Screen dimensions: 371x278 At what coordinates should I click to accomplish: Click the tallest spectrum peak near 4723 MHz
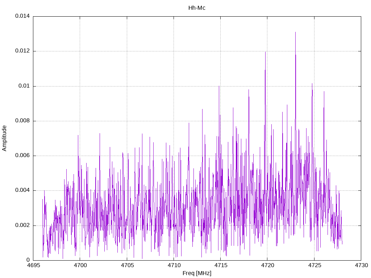(x=295, y=32)
